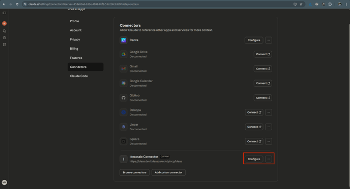
Task: Click Add custom connector button
Action: click(168, 173)
